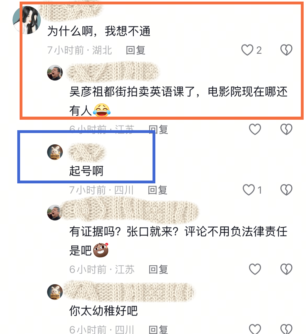
Task: Reply to the "有证据吗" comment from 江苏
Action: pos(158,269)
